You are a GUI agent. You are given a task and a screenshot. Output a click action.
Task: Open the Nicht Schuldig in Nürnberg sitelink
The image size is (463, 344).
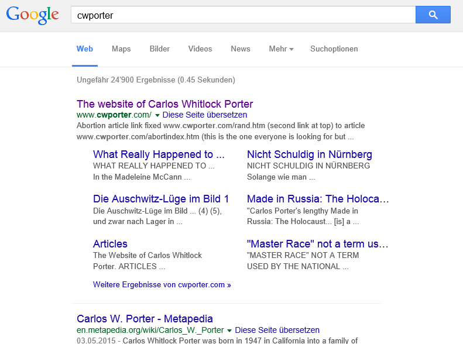click(309, 154)
